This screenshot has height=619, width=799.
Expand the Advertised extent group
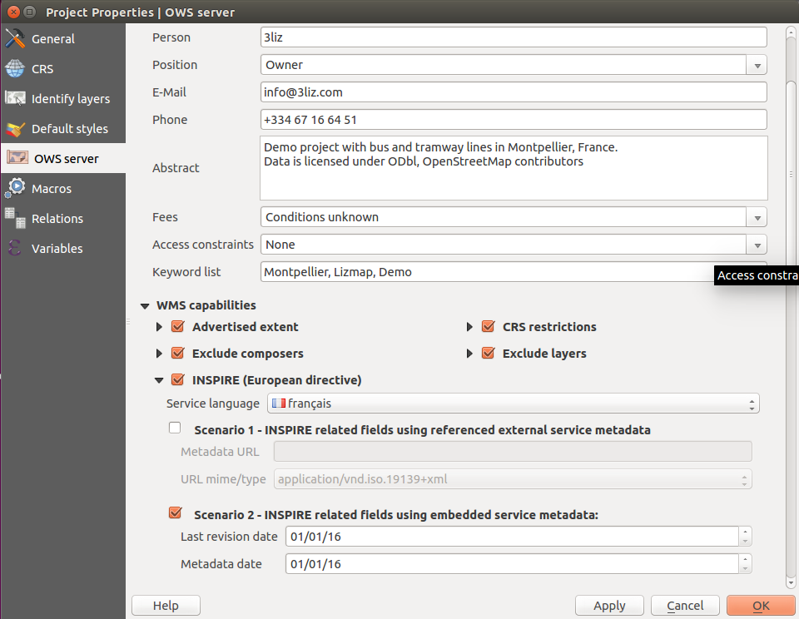click(x=159, y=327)
